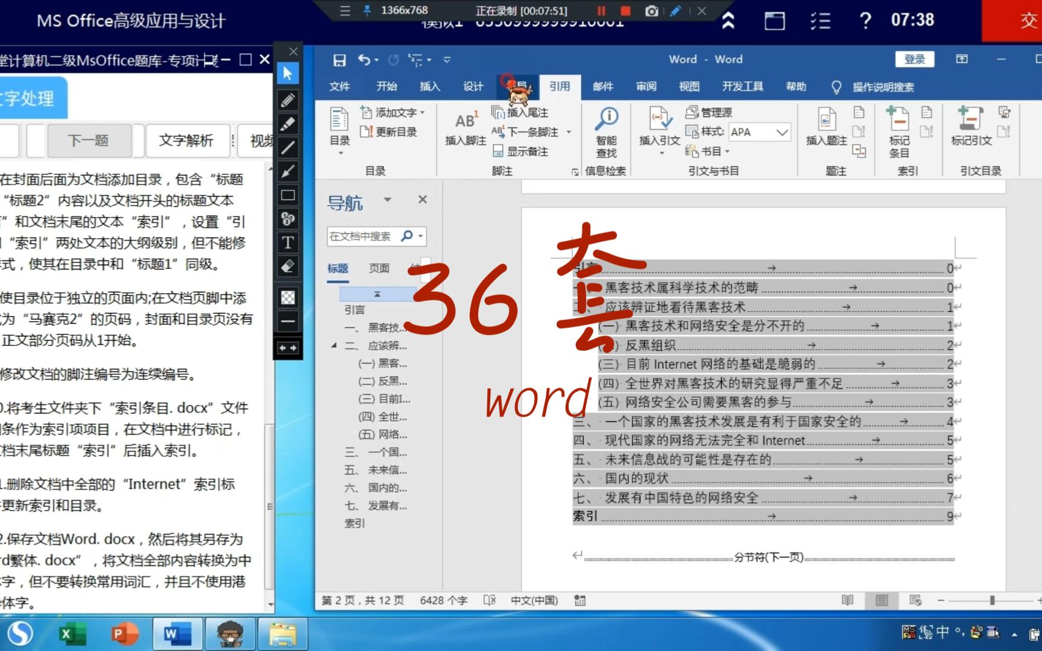
Task: Switch to the 开发工具 Developer tab
Action: pyautogui.click(x=743, y=87)
